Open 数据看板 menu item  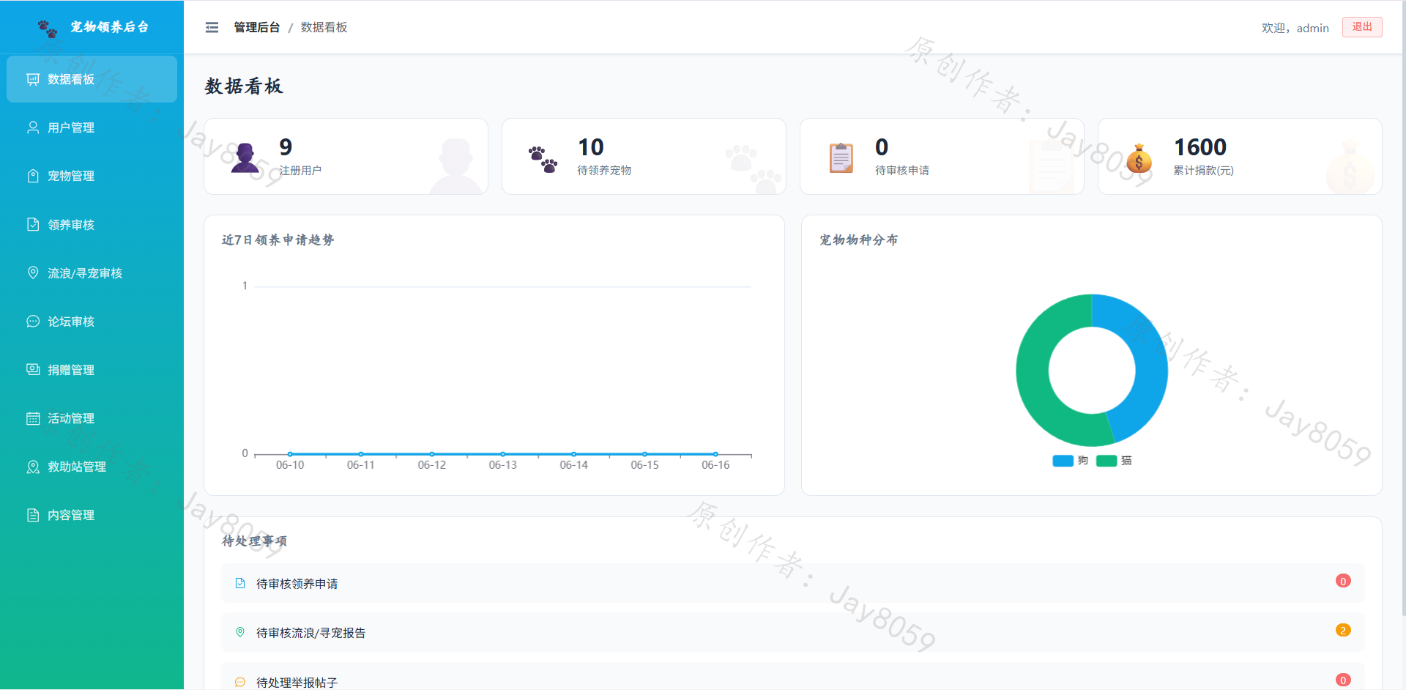click(92, 79)
